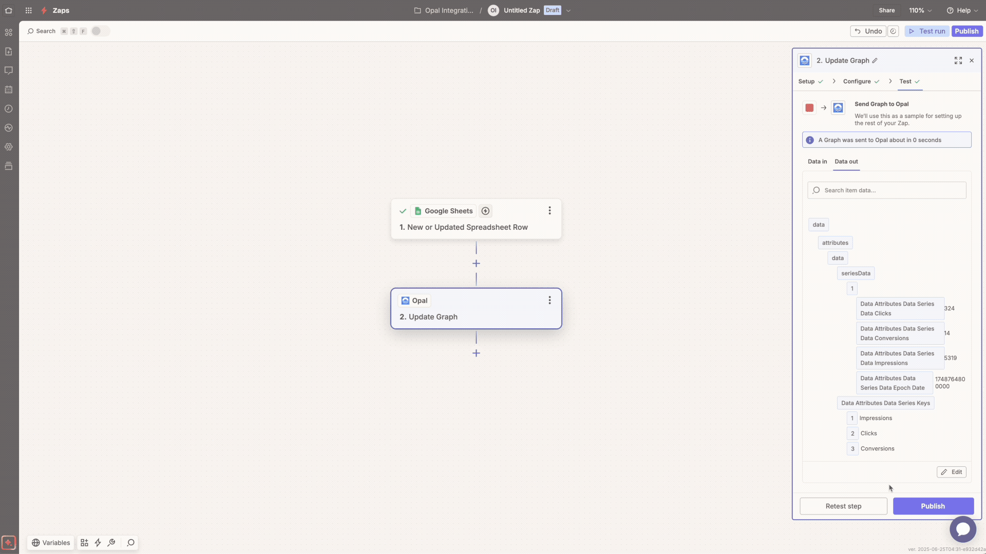Viewport: 986px width, 554px height.
Task: Click the wrench tools icon in bottom toolbar
Action: coord(111,543)
